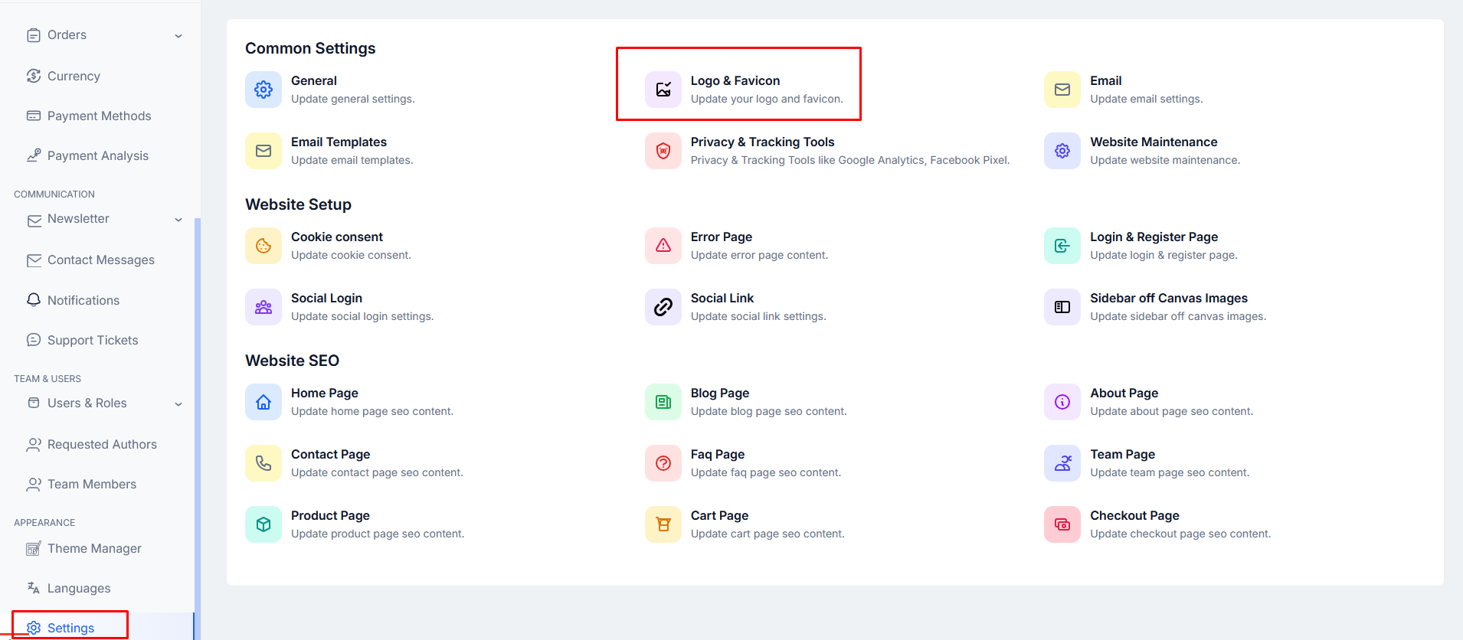Click the Notifications bell icon in sidebar
Viewport: 1463px width, 640px height.
tap(34, 300)
